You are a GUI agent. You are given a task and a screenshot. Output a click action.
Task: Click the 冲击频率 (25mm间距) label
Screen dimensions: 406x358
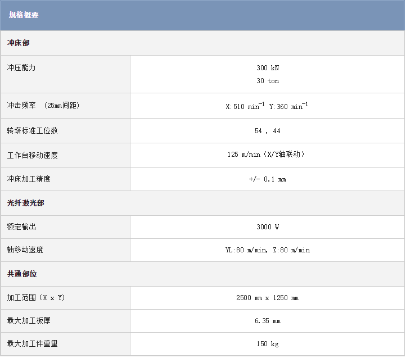pos(43,106)
